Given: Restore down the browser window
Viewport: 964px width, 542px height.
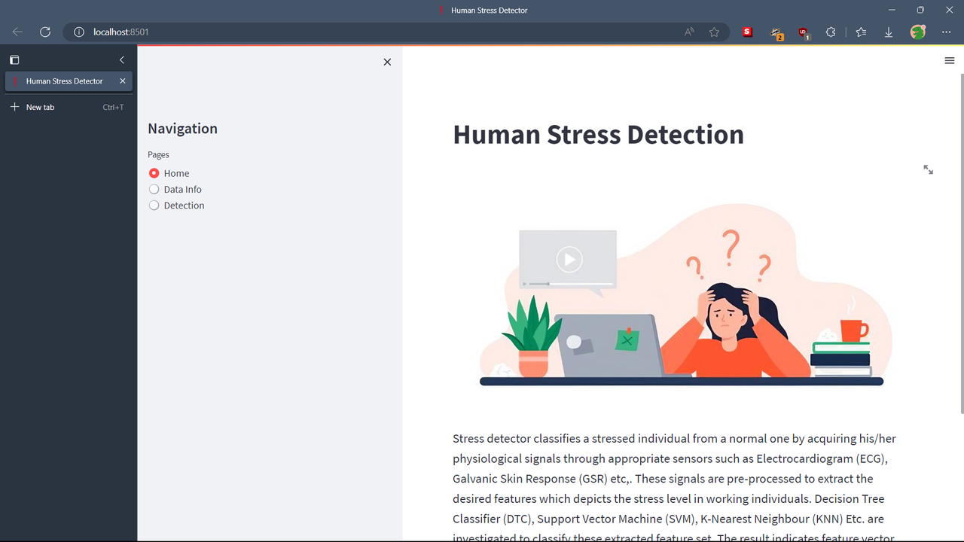Looking at the screenshot, I should pyautogui.click(x=920, y=10).
